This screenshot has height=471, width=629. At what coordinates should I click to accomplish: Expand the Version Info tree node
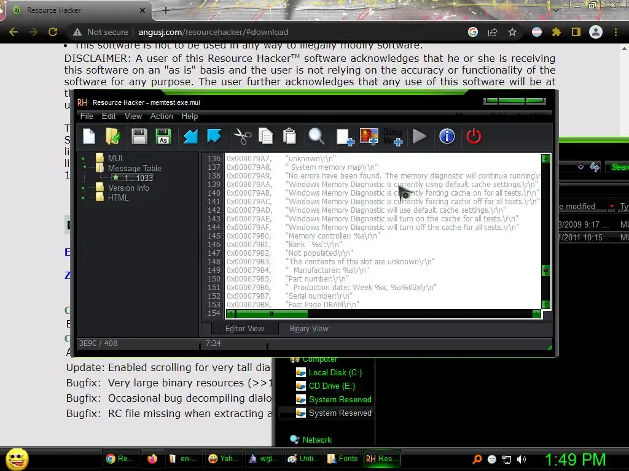click(x=84, y=188)
